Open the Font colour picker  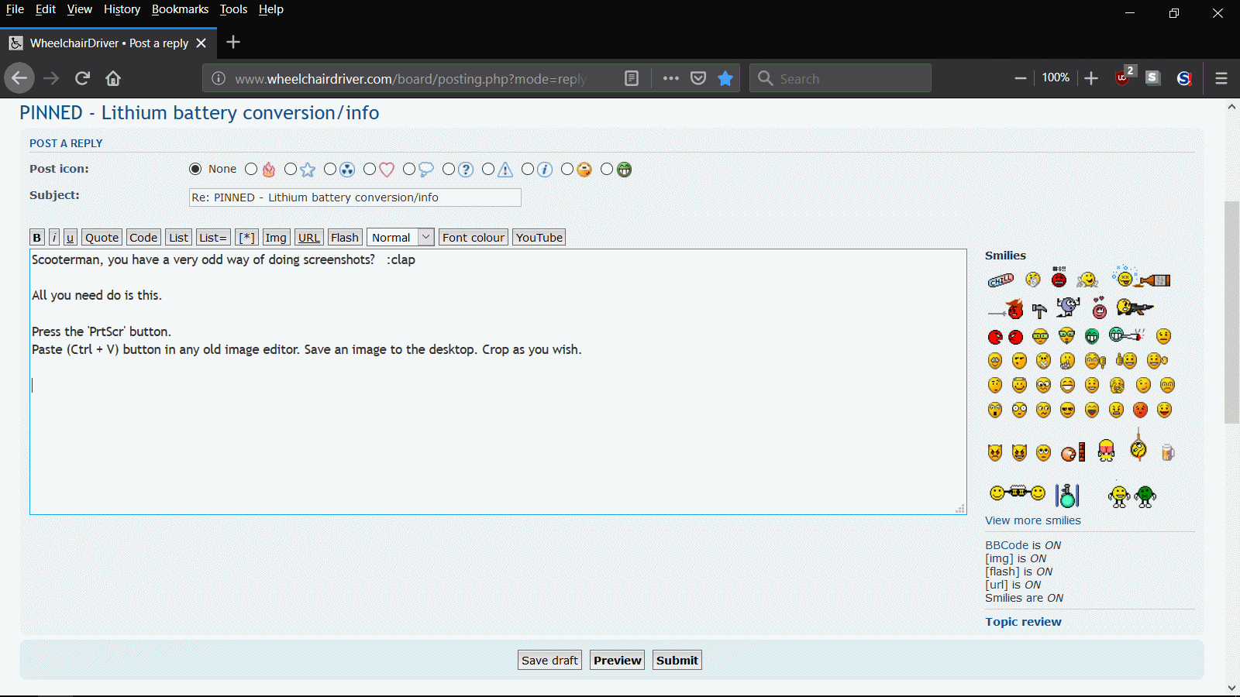[473, 238]
